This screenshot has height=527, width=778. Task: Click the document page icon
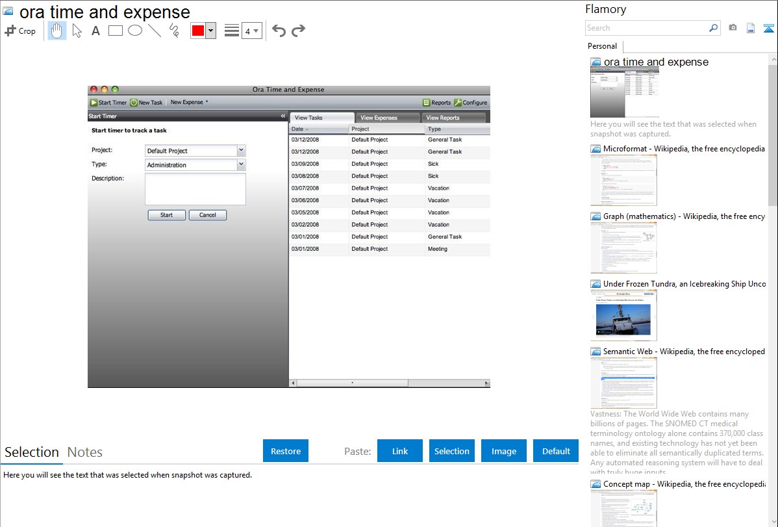click(x=751, y=28)
